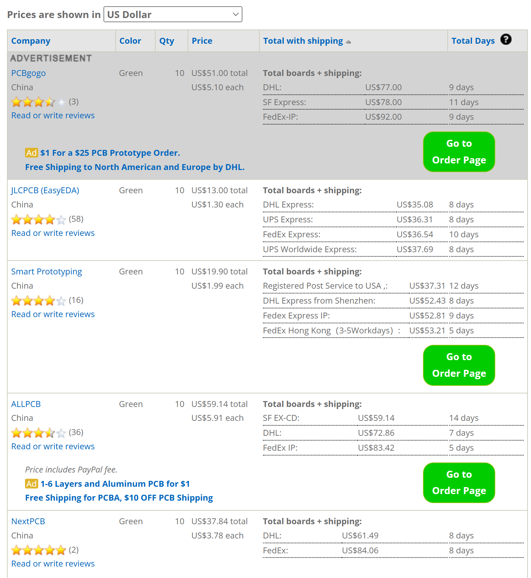Click FedEx Hong Kong 5 days value
Image resolution: width=531 pixels, height=578 pixels.
pos(461,331)
